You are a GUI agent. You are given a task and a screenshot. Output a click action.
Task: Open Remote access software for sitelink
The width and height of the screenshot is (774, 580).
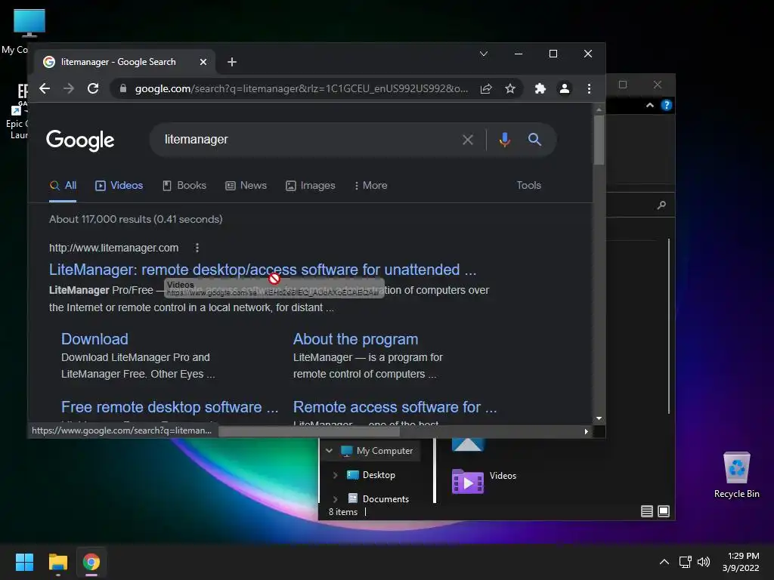click(395, 407)
